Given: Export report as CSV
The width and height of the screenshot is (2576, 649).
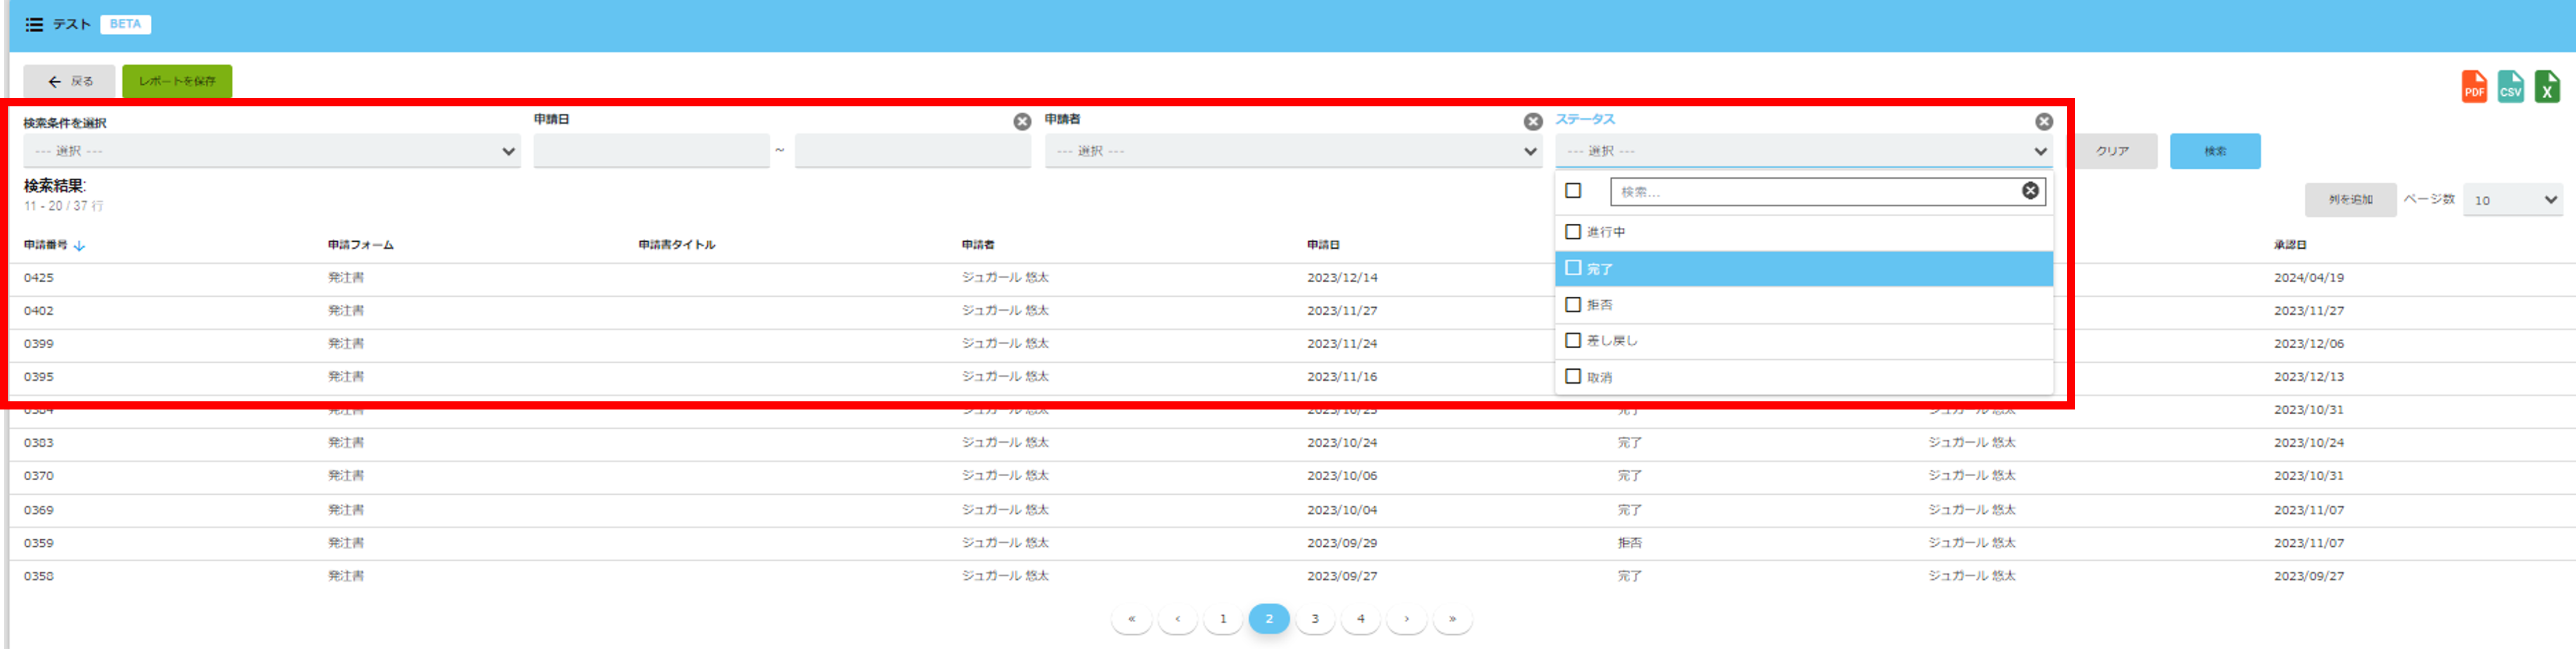Looking at the screenshot, I should [x=2510, y=87].
